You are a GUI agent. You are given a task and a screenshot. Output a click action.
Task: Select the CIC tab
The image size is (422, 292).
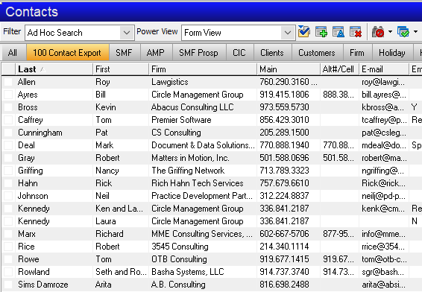[x=239, y=53]
